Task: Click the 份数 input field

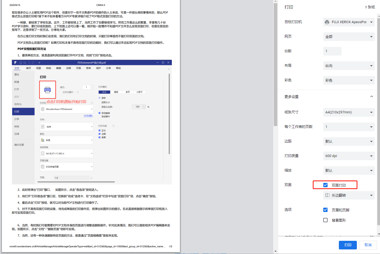Action: 332,51
